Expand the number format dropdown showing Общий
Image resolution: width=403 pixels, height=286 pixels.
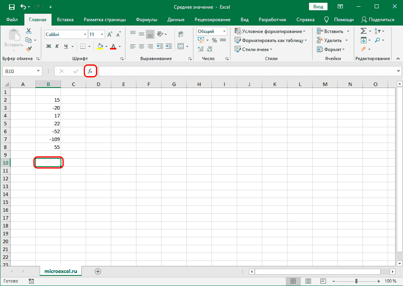[224, 31]
